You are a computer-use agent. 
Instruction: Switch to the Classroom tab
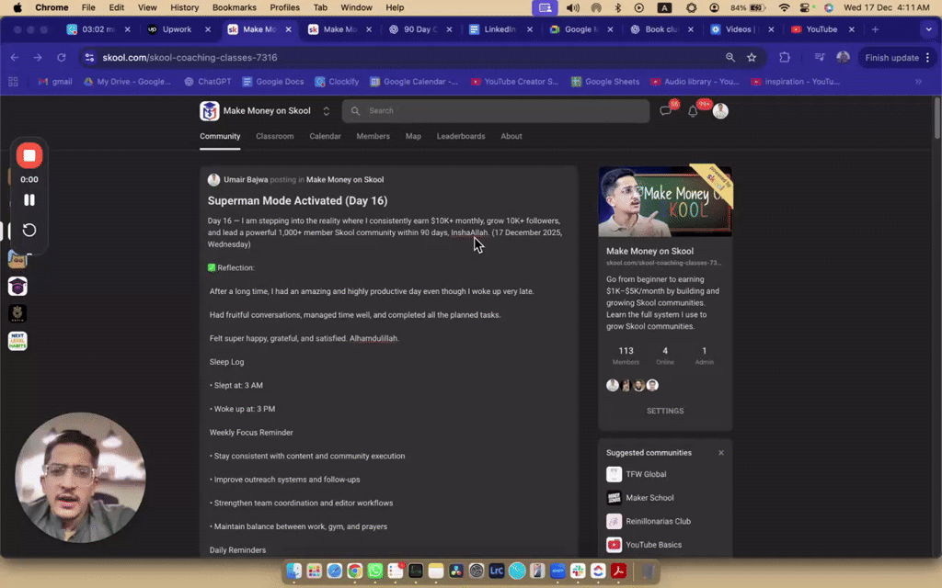274,136
